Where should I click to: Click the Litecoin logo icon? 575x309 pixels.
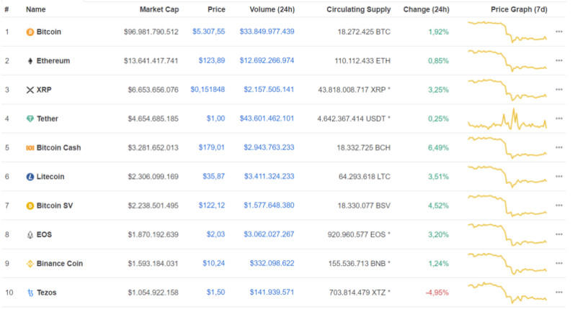(30, 177)
